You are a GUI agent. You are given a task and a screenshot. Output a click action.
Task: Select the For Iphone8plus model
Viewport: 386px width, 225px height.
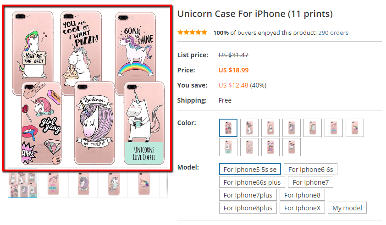pyautogui.click(x=248, y=208)
